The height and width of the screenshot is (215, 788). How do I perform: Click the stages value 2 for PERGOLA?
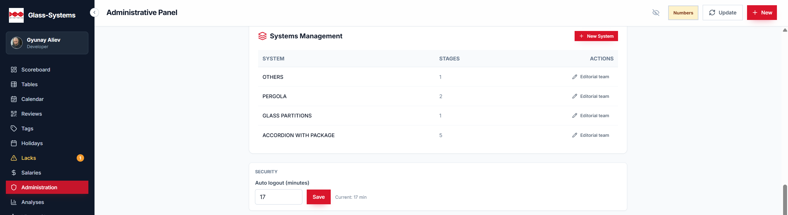(441, 96)
